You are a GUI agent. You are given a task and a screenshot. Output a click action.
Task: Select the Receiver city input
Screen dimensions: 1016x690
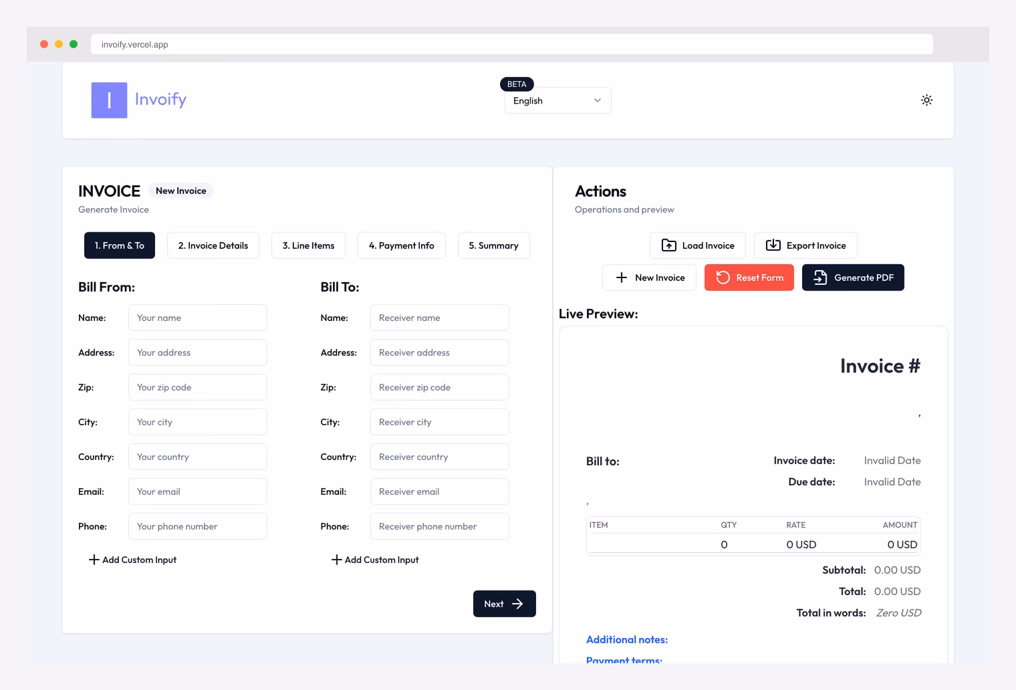pyautogui.click(x=440, y=422)
